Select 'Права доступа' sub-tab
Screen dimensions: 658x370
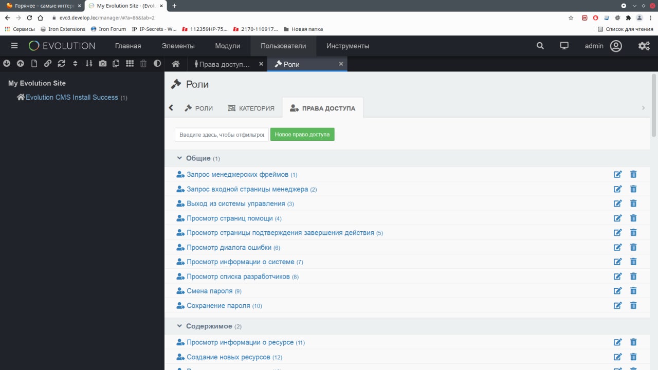point(323,108)
